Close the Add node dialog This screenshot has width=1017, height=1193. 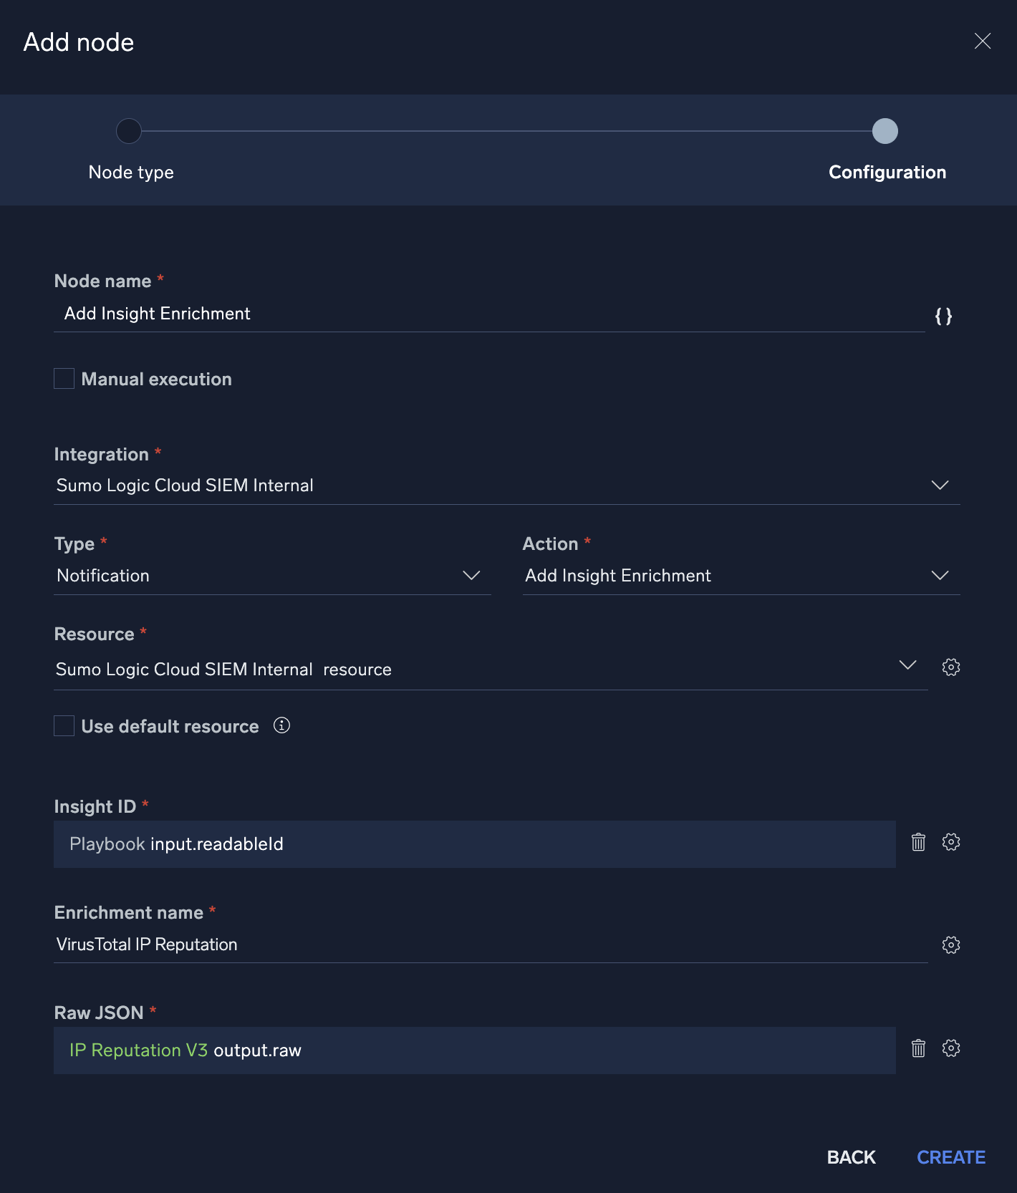point(983,42)
